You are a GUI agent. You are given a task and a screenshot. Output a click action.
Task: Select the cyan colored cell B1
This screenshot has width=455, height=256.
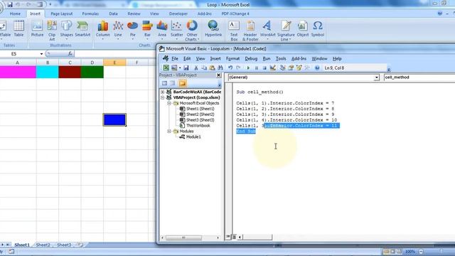click(x=48, y=72)
